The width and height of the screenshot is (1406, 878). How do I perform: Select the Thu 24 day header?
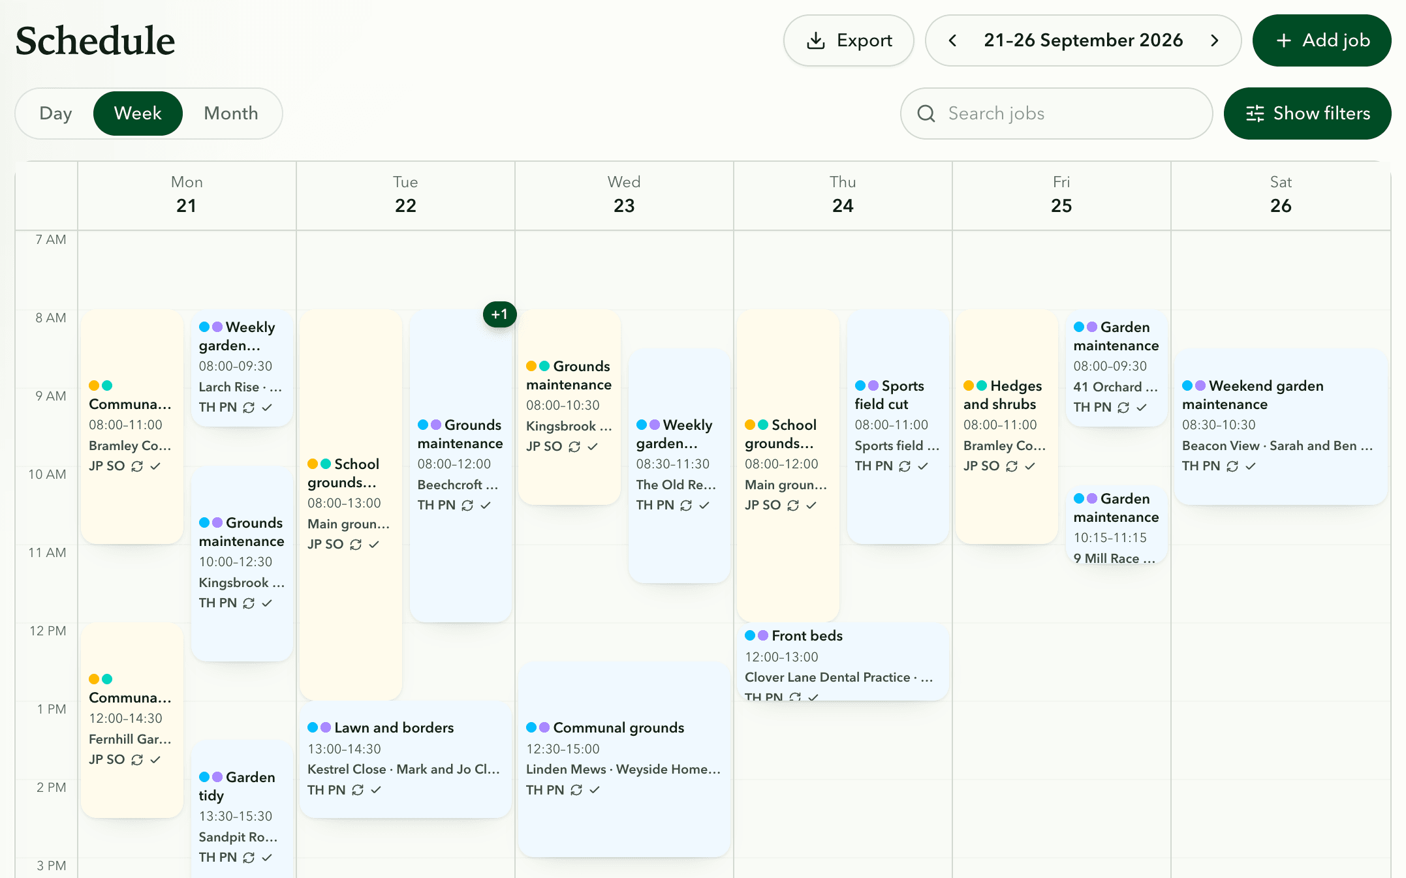tap(843, 195)
